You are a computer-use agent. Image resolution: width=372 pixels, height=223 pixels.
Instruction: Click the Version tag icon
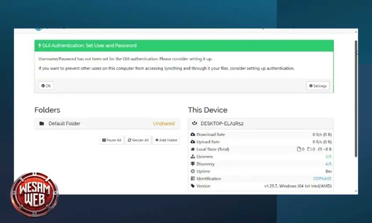point(193,186)
